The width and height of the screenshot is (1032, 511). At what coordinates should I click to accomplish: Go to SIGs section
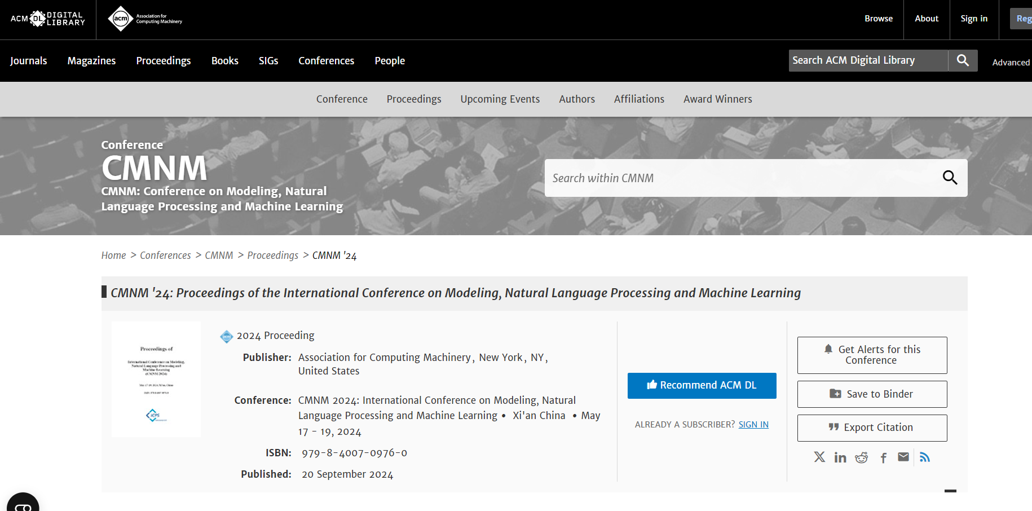pos(268,61)
